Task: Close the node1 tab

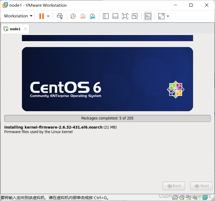Action: click(25, 29)
